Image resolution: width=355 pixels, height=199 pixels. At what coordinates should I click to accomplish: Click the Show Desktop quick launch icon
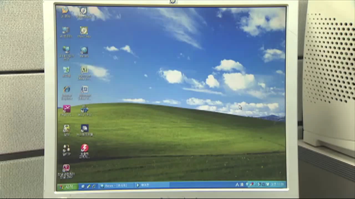(83, 186)
